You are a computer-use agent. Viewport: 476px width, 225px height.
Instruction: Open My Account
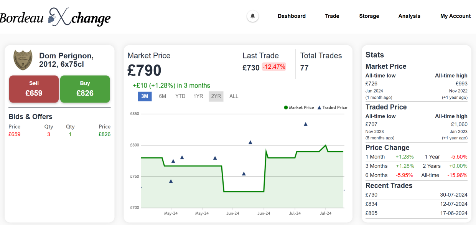click(455, 16)
